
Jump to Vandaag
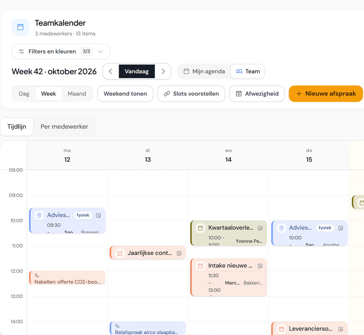[x=137, y=71]
